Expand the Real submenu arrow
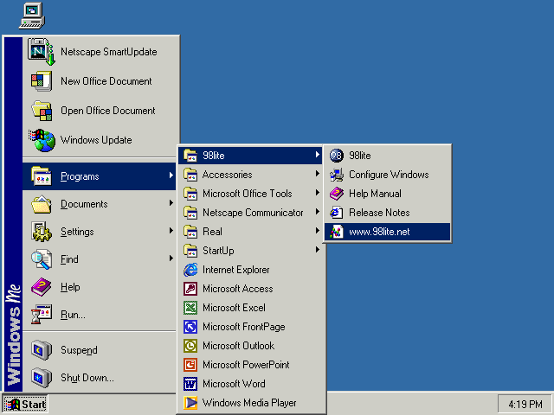The height and width of the screenshot is (415, 554). point(318,231)
